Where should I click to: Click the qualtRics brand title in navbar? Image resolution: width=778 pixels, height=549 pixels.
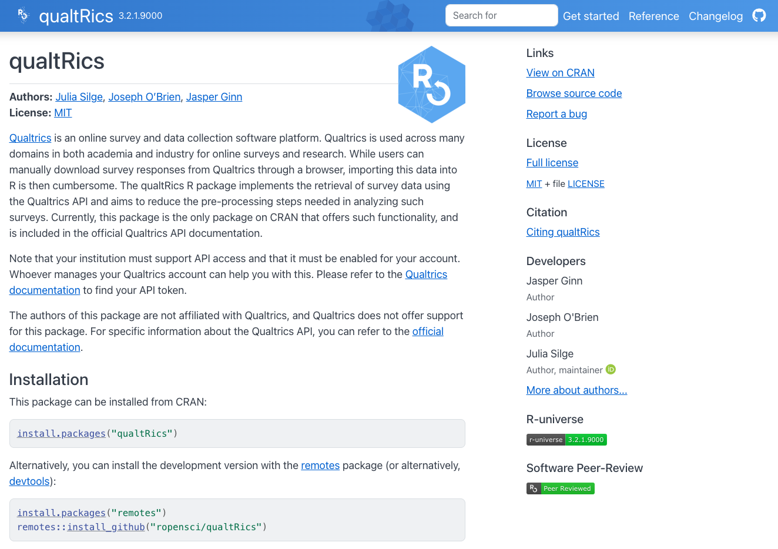coord(76,16)
